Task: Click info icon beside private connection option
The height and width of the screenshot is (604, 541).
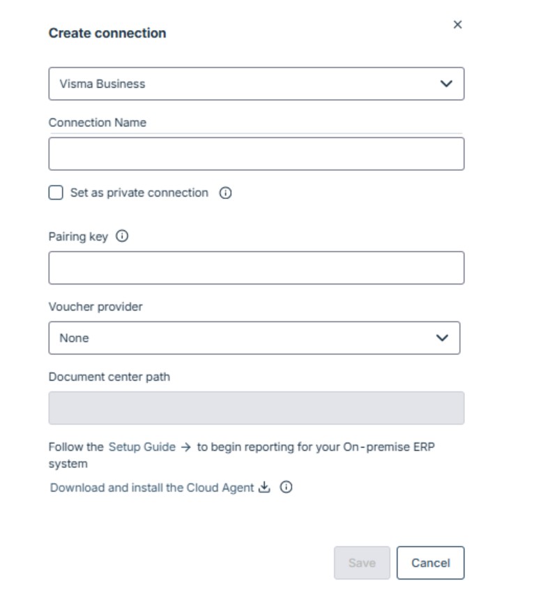Action: (x=225, y=193)
